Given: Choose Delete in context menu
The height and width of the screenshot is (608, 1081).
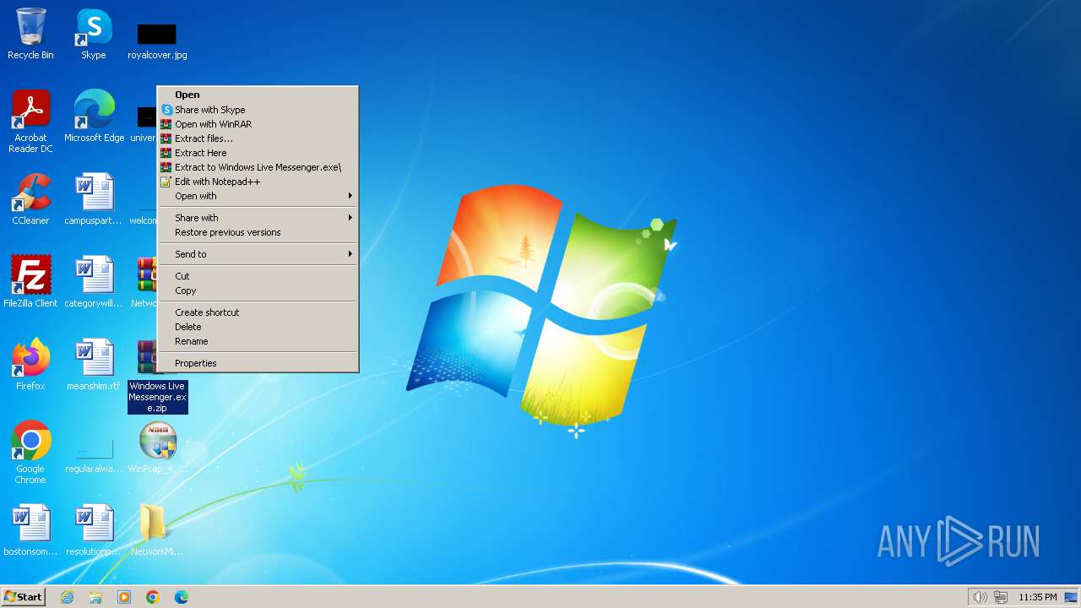Looking at the screenshot, I should point(258,327).
